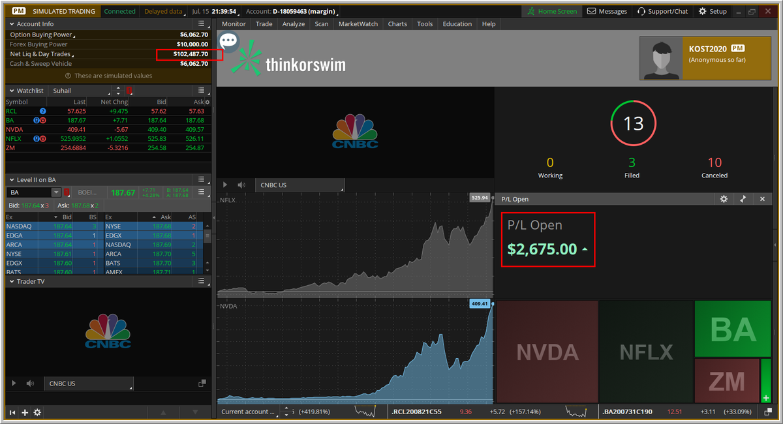Click the blue info badge on RCL row
The width and height of the screenshot is (783, 424).
pyautogui.click(x=42, y=112)
